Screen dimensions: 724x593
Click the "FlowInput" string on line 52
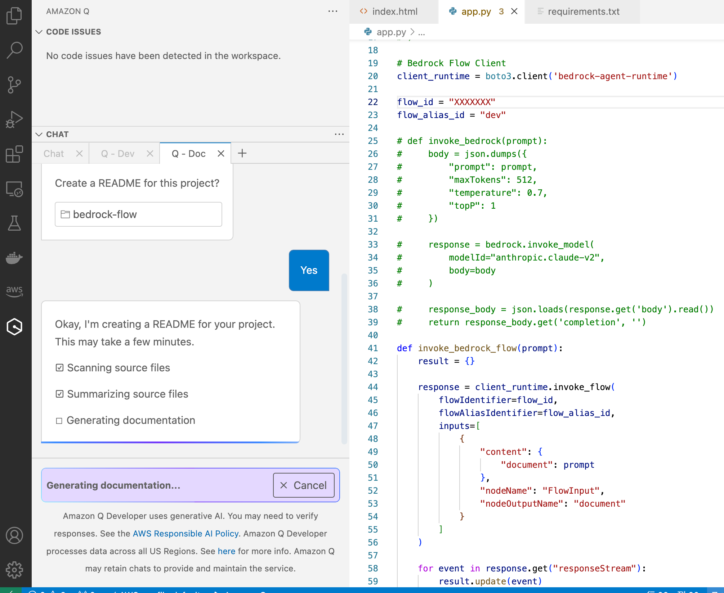point(571,491)
